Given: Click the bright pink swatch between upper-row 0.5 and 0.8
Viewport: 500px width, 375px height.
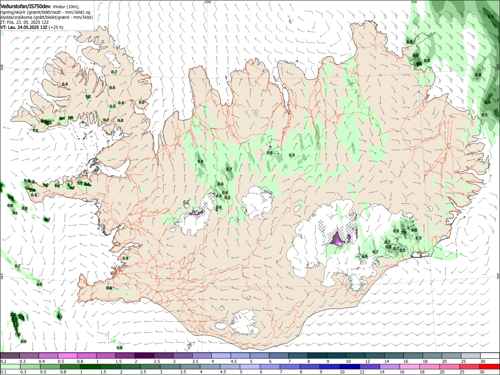Looking at the screenshot, I should coord(68,356).
